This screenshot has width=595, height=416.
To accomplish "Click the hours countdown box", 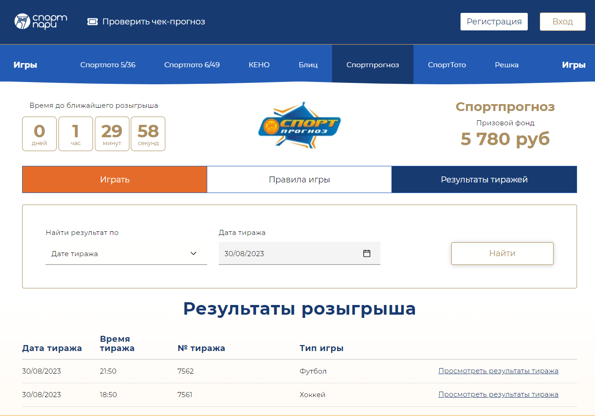I will tap(76, 134).
